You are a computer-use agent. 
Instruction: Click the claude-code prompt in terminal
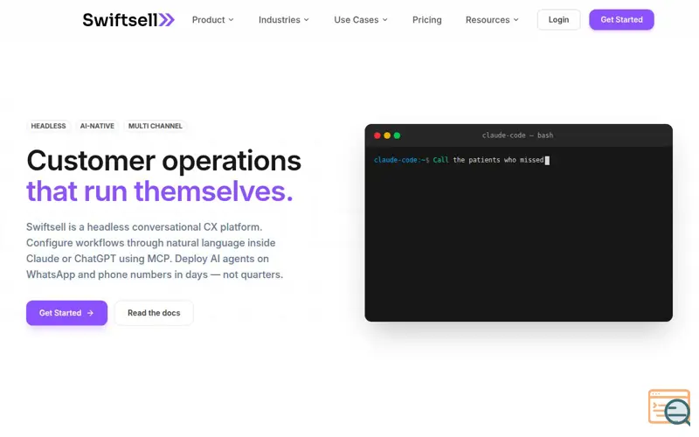[402, 160]
